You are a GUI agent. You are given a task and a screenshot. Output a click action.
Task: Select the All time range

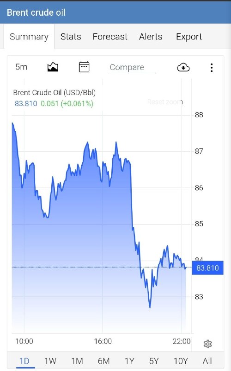tap(207, 361)
